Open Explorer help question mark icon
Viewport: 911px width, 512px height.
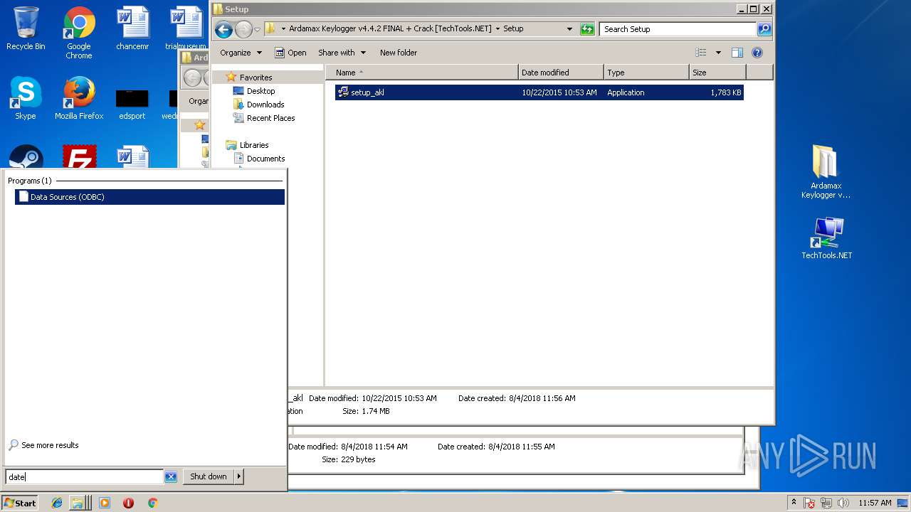point(757,53)
